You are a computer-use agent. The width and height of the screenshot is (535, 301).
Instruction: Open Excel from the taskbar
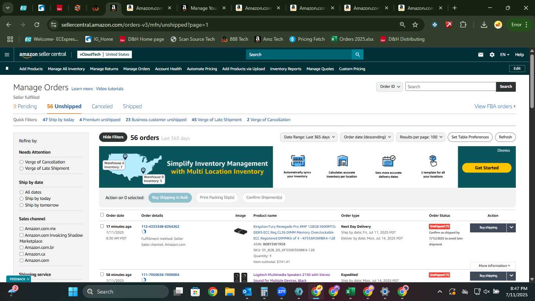(x=351, y=292)
